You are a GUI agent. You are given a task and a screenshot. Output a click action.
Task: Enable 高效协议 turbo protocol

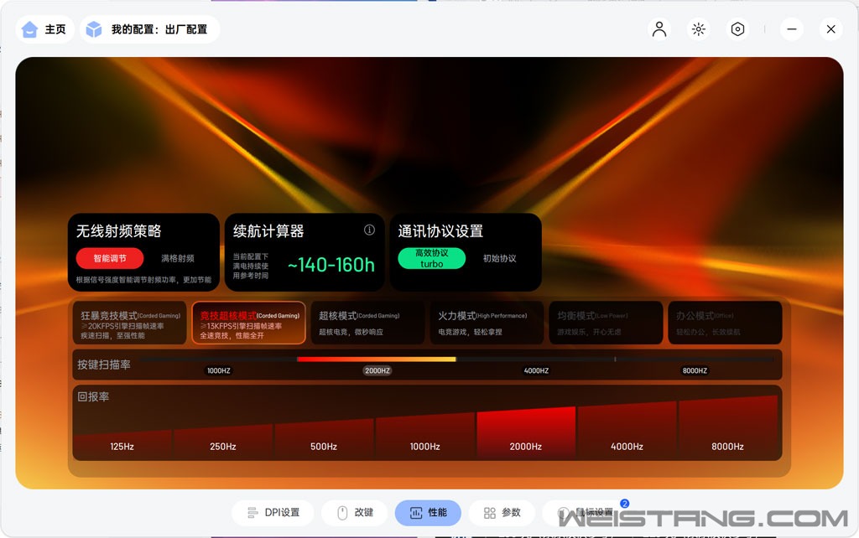pos(431,258)
